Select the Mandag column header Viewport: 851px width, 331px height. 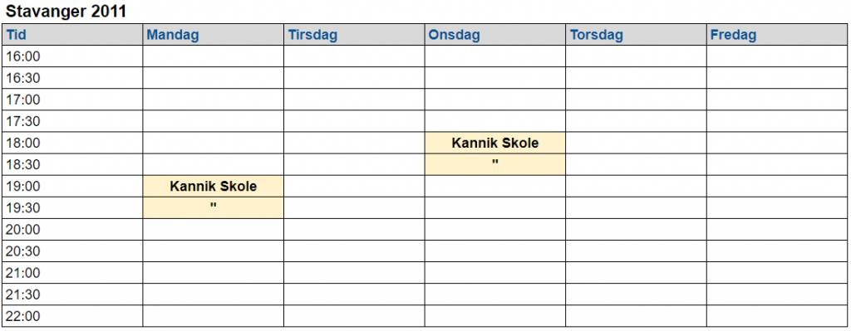[214, 35]
